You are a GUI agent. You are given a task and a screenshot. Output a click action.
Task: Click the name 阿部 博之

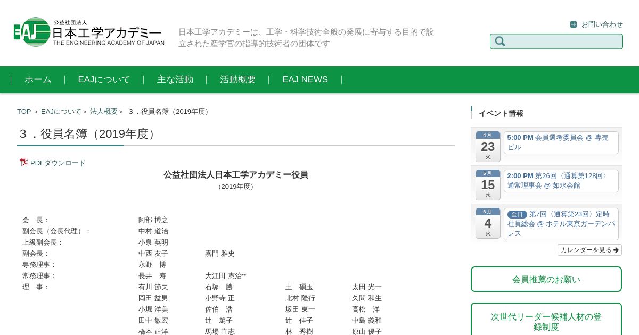pyautogui.click(x=153, y=220)
